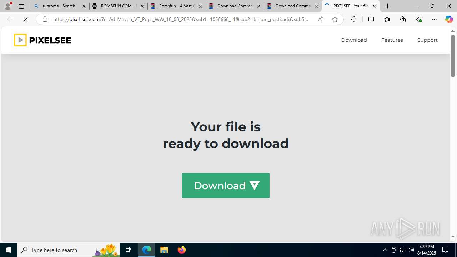Close the PIXELSEE tab

[374, 6]
